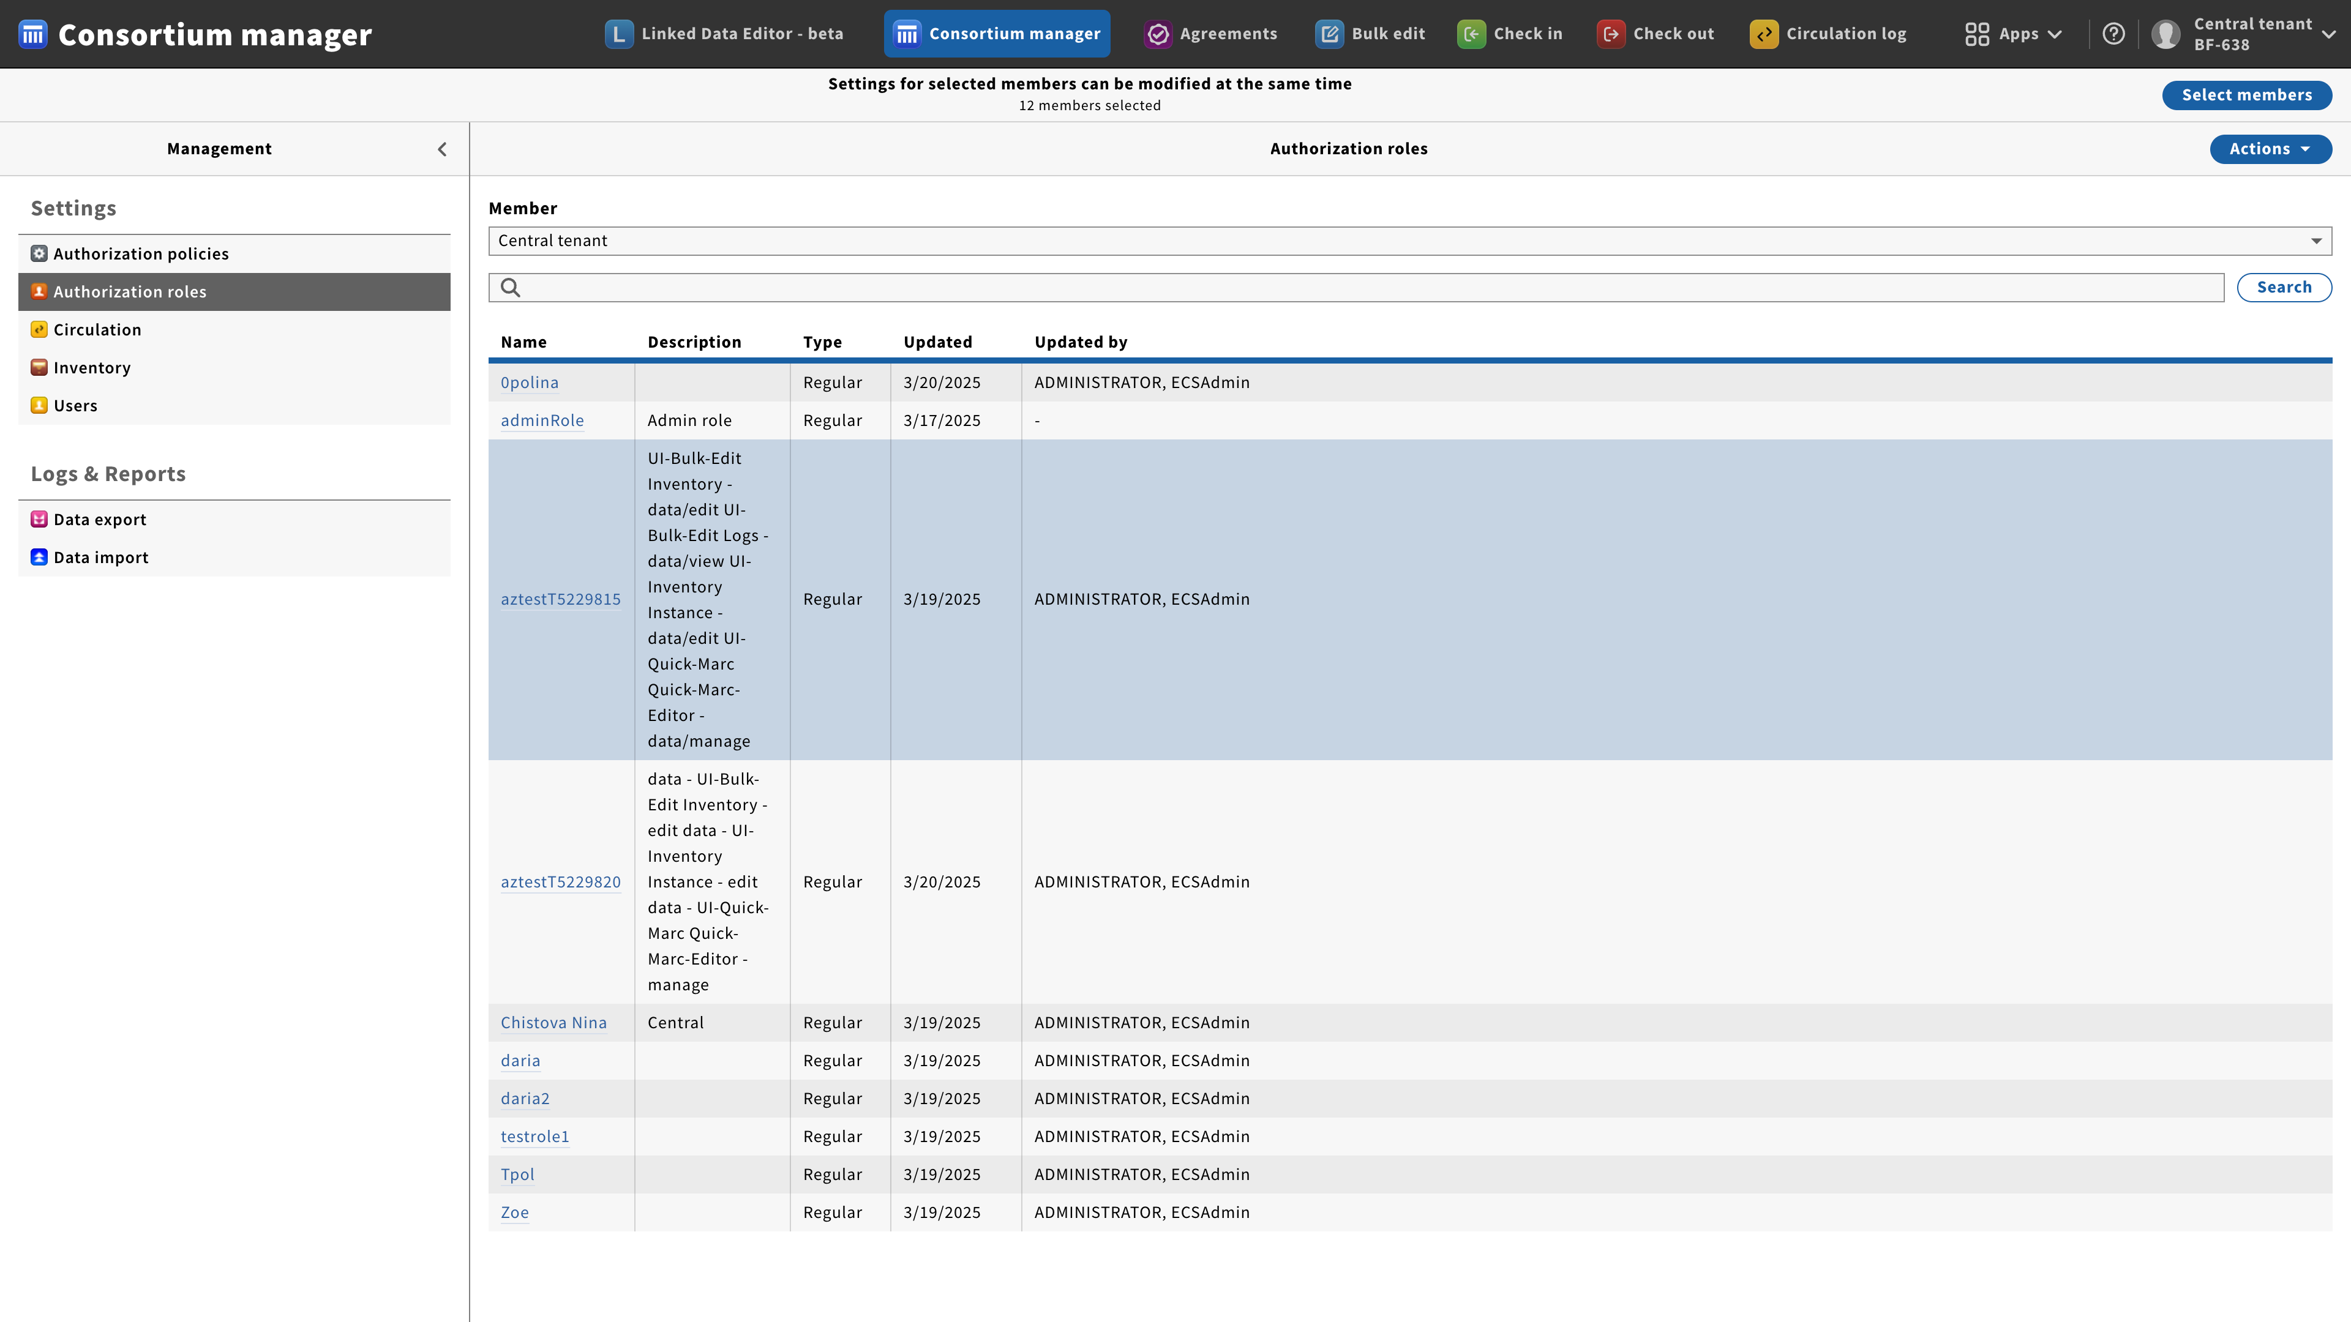
Task: Collapse the Management pane
Action: click(443, 149)
